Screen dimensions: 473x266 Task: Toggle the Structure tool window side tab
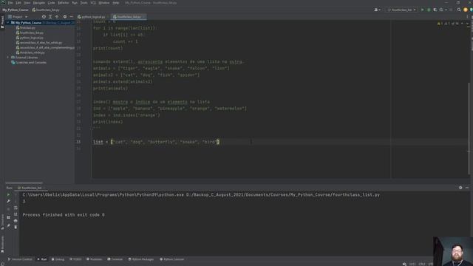pos(2,222)
